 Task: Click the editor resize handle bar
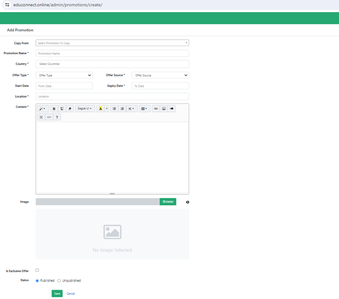pos(112,194)
